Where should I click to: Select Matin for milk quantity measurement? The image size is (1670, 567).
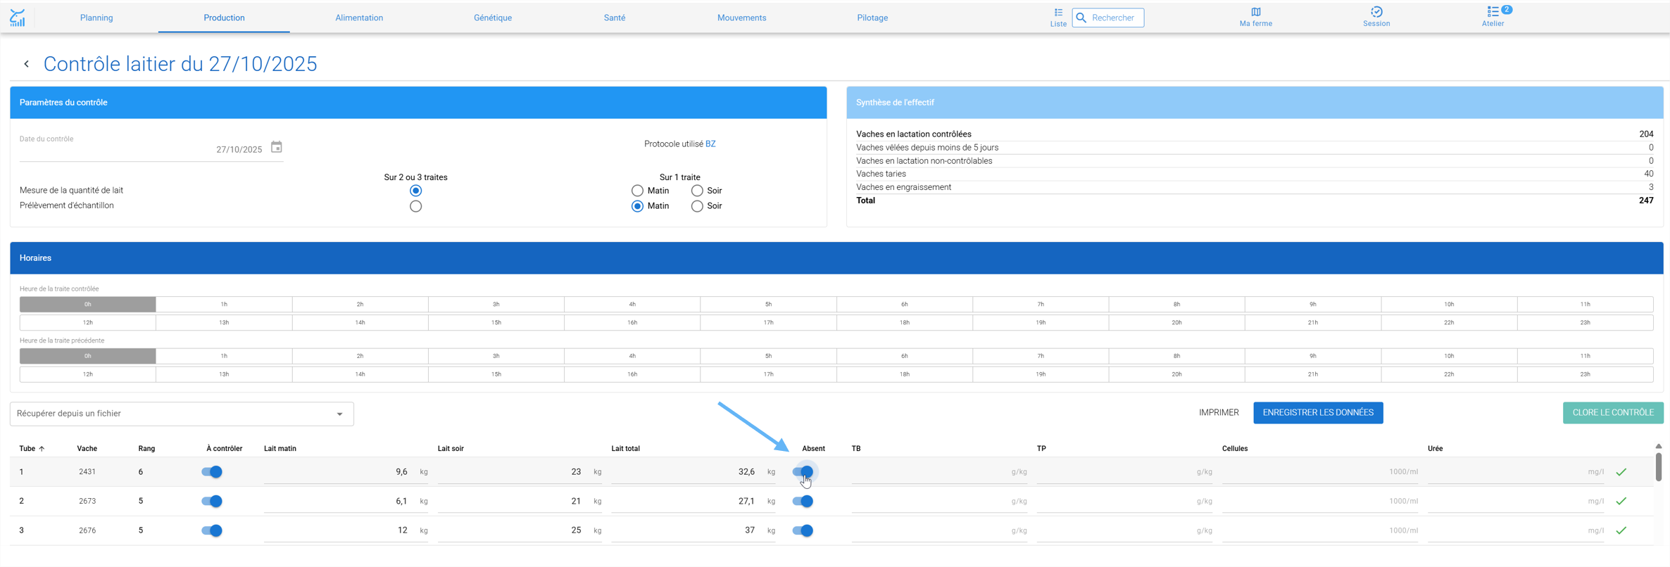(x=637, y=191)
